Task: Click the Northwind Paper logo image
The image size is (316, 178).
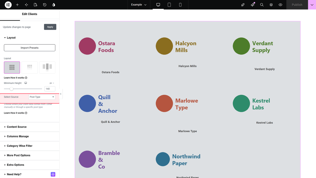Action: pyautogui.click(x=178, y=159)
